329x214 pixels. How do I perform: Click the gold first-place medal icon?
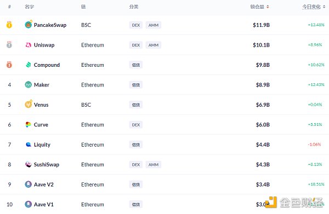[x=9, y=25]
